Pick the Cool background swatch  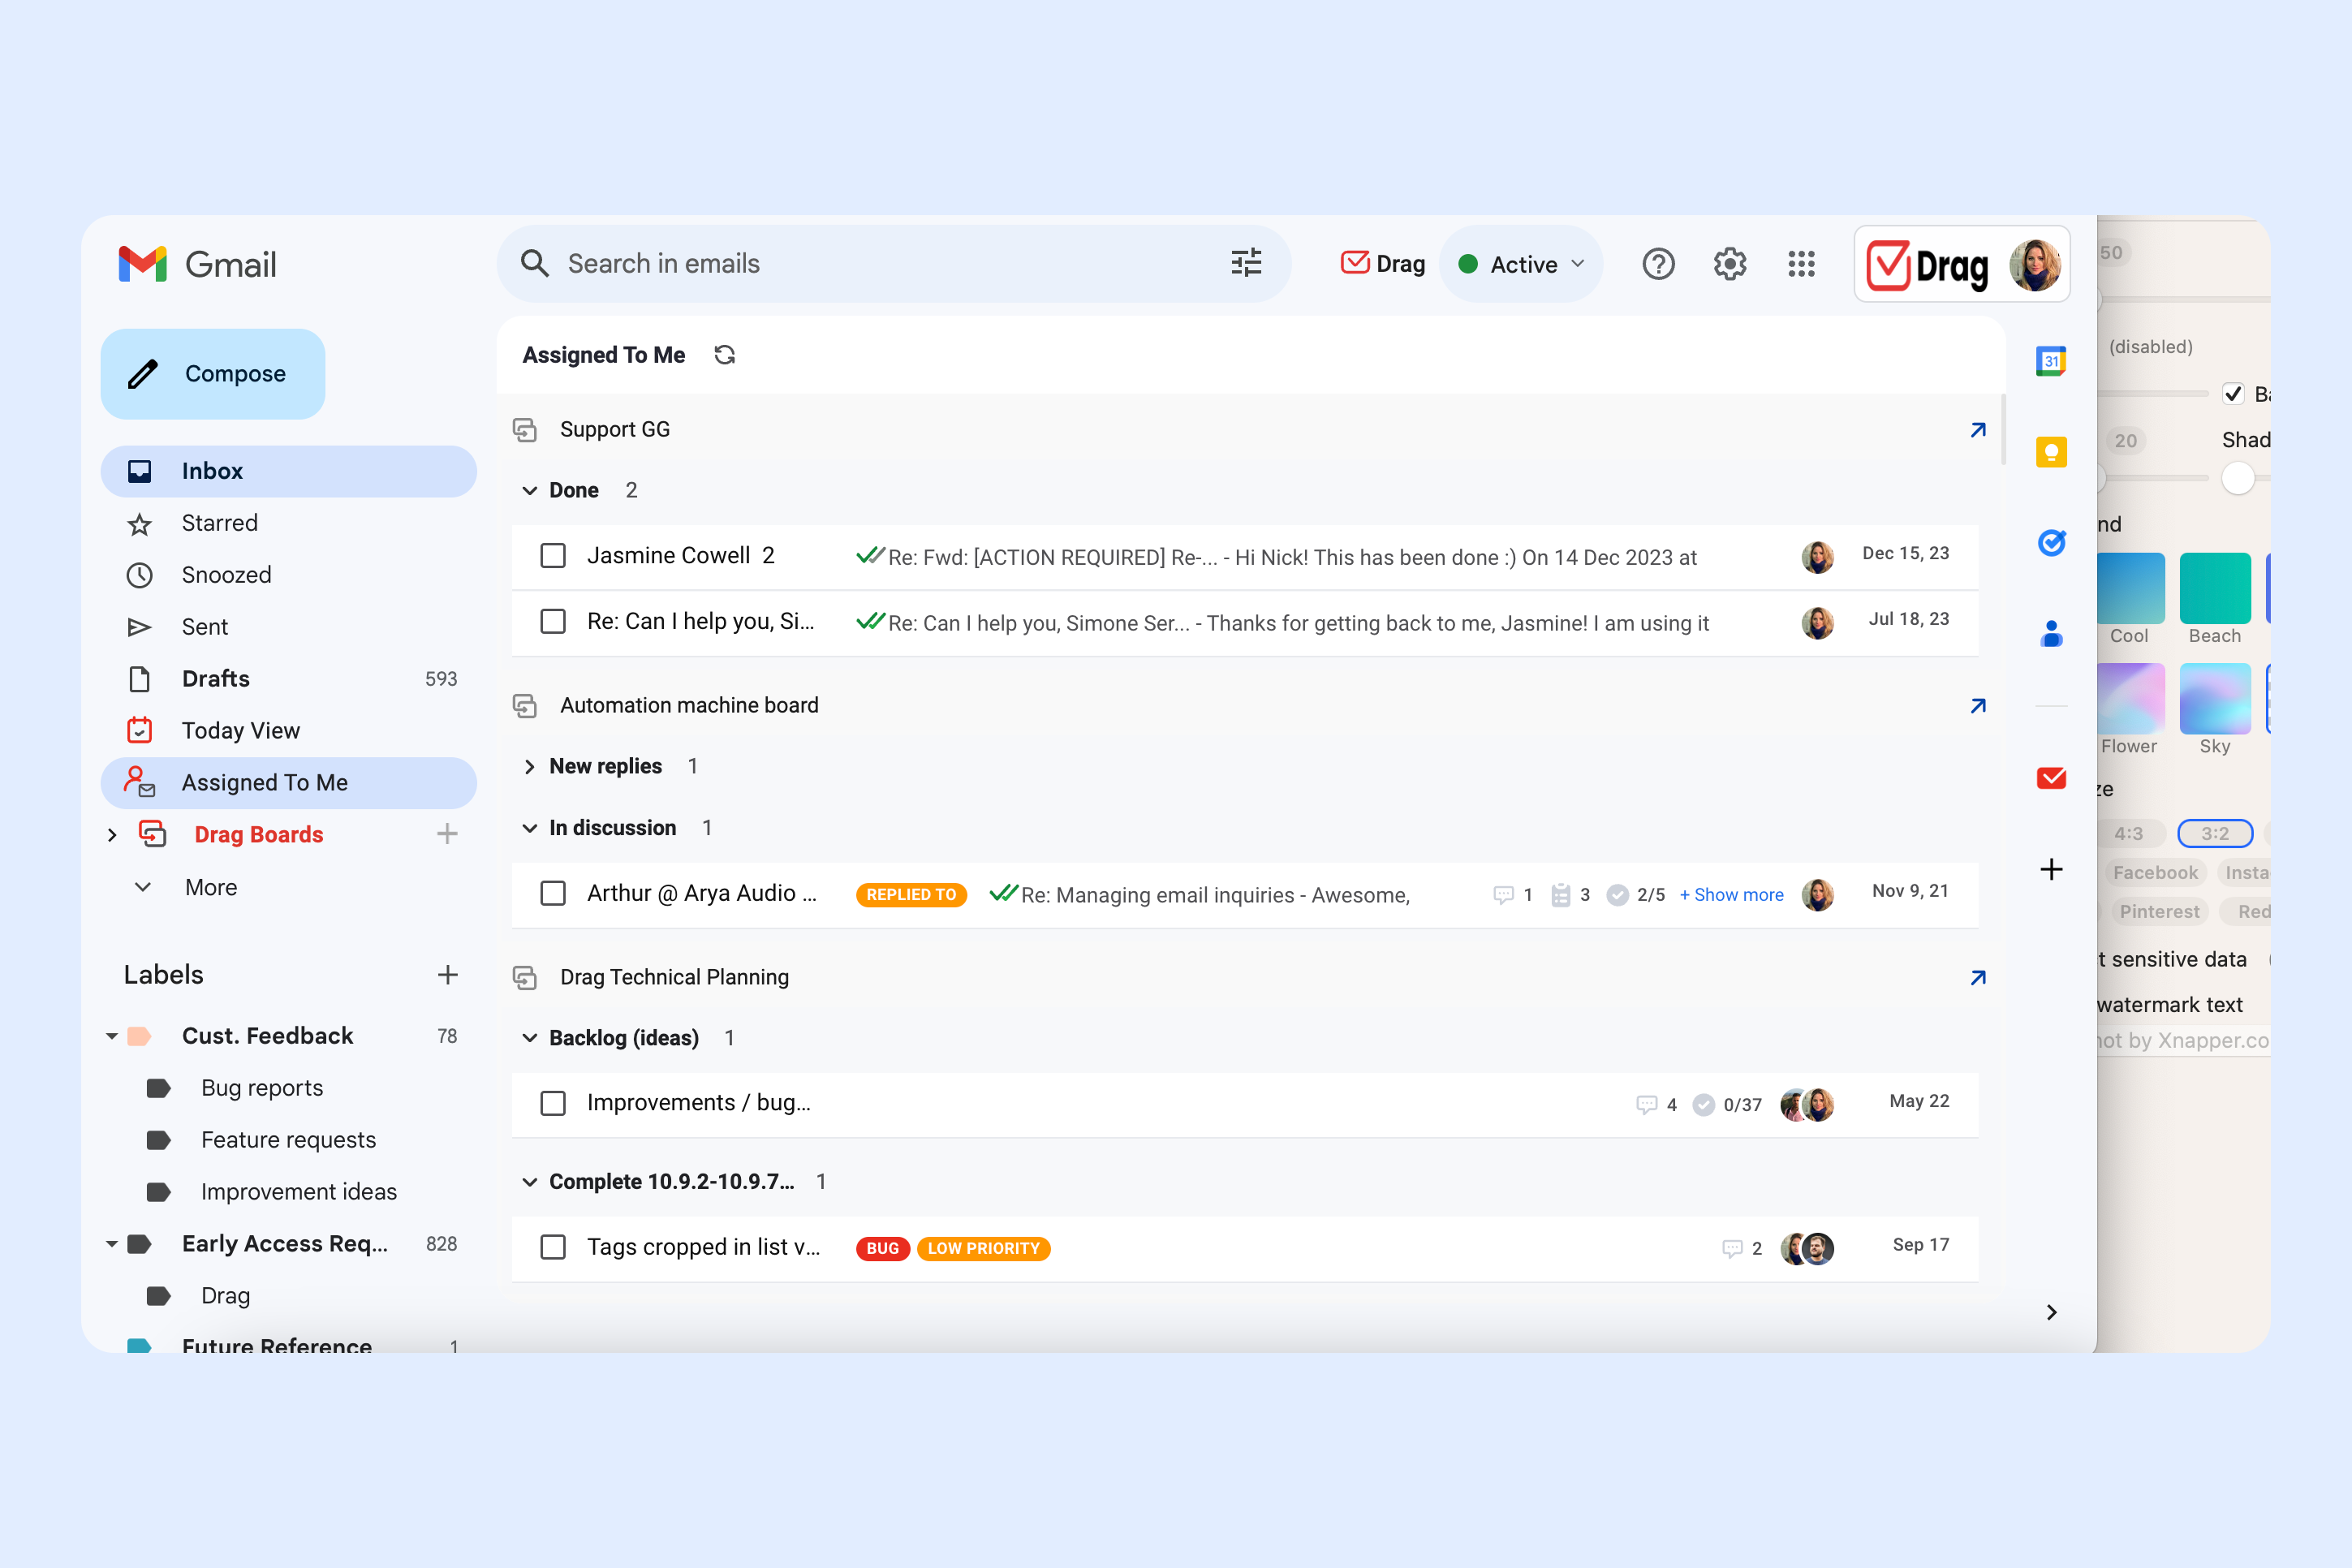[2131, 588]
